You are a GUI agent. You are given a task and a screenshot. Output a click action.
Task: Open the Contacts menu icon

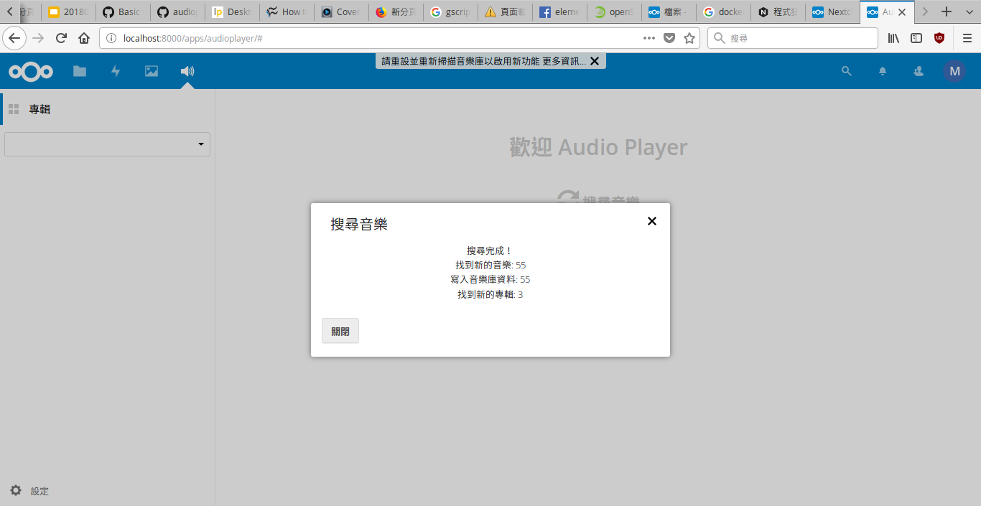point(919,71)
